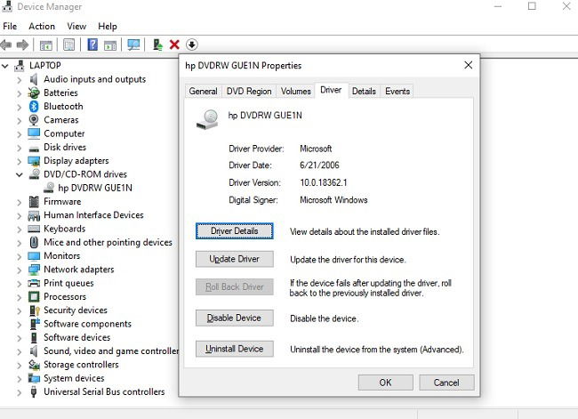
Task: Select hp DVDRW GUE1N in tree
Action: (x=95, y=188)
